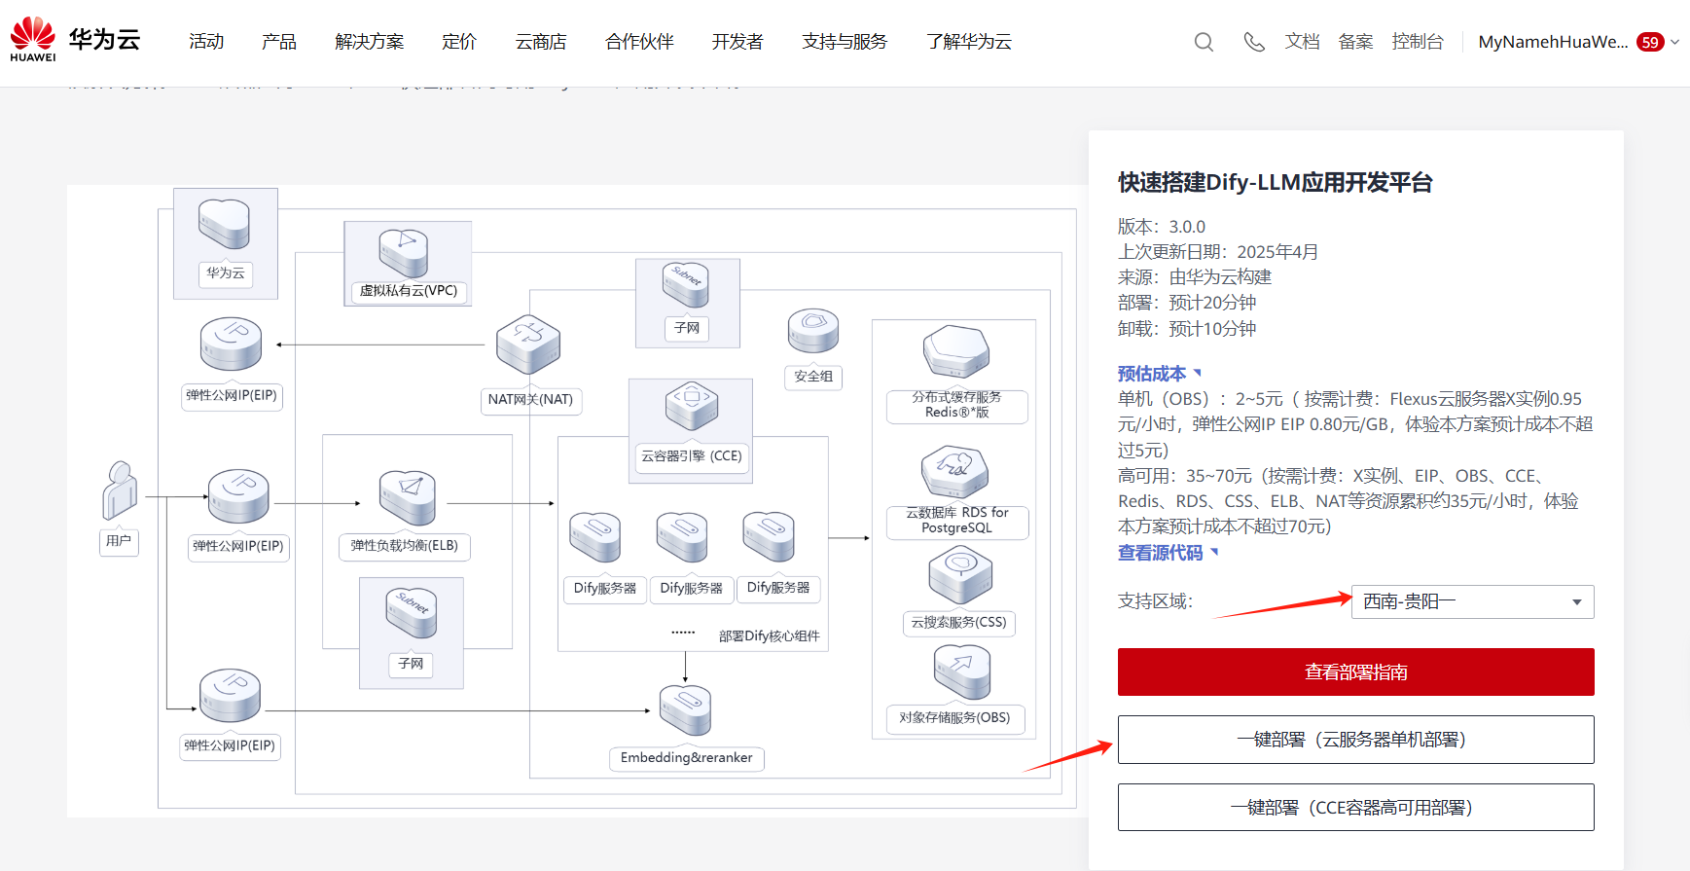The height and width of the screenshot is (871, 1690).
Task: Click the 查看部署指南 button
Action: [x=1355, y=671]
